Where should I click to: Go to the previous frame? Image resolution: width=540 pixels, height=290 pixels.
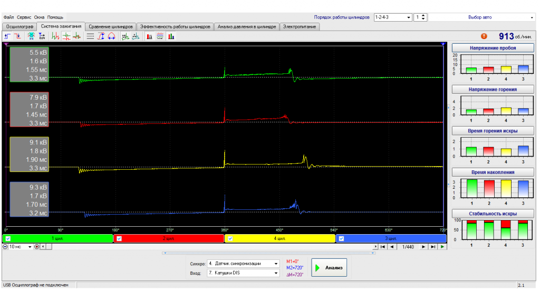point(392,247)
